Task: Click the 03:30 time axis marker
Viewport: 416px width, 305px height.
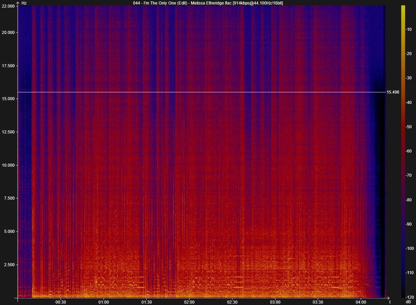Action: (x=318, y=302)
